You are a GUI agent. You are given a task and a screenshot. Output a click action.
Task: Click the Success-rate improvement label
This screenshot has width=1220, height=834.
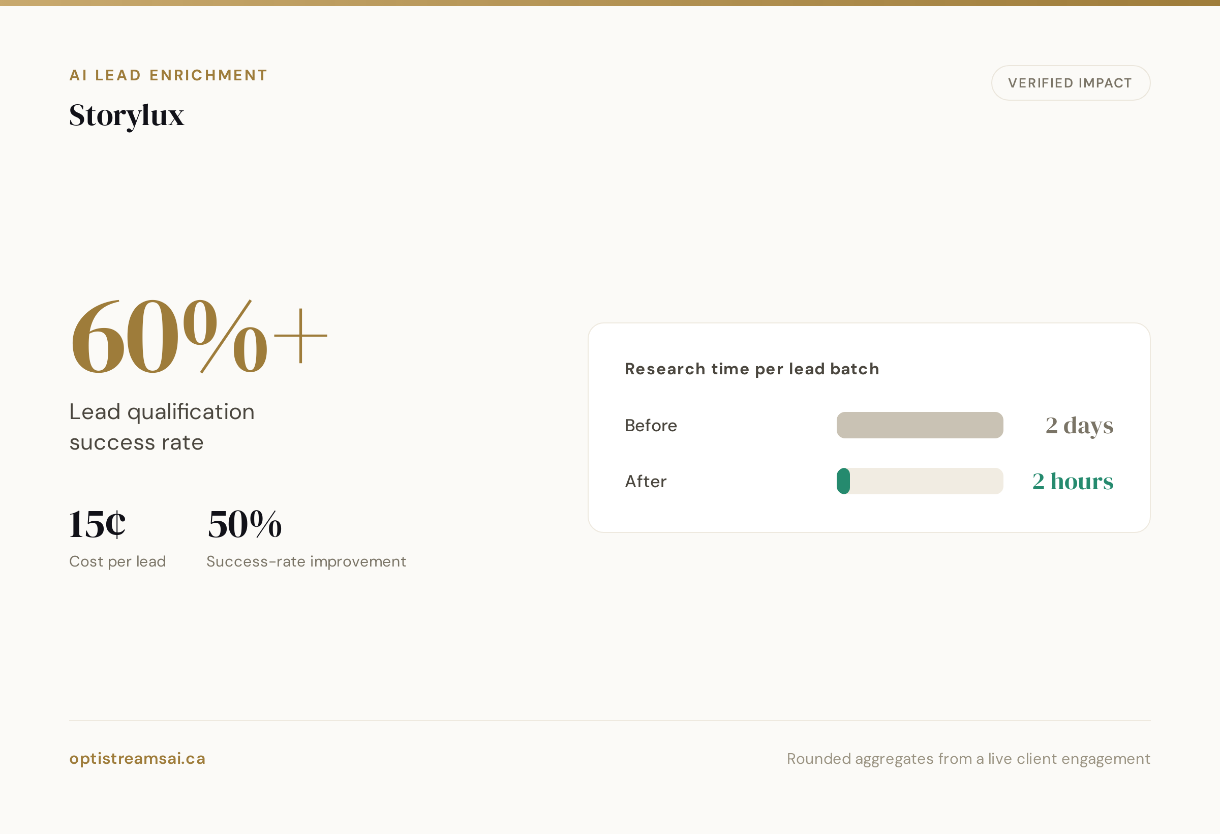click(306, 561)
